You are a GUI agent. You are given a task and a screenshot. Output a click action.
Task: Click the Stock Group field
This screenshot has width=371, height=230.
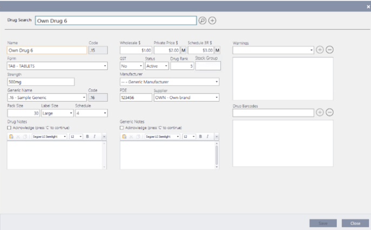coord(208,66)
